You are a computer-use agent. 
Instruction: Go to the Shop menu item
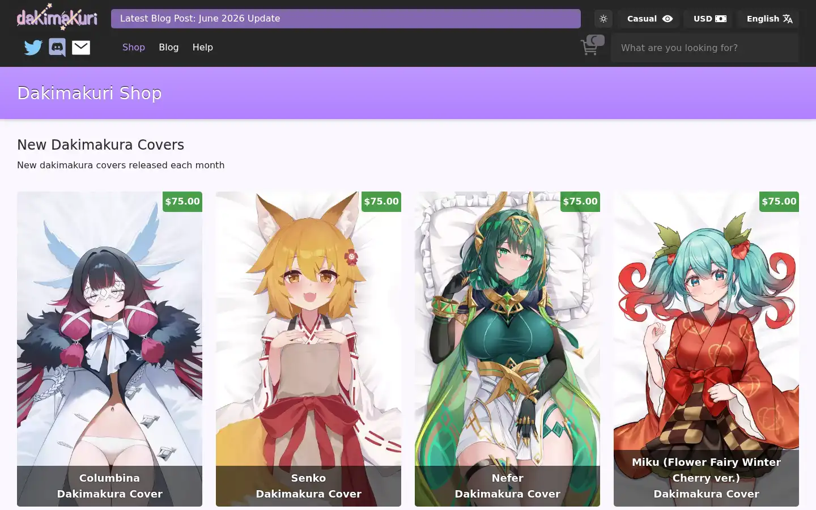coord(134,48)
